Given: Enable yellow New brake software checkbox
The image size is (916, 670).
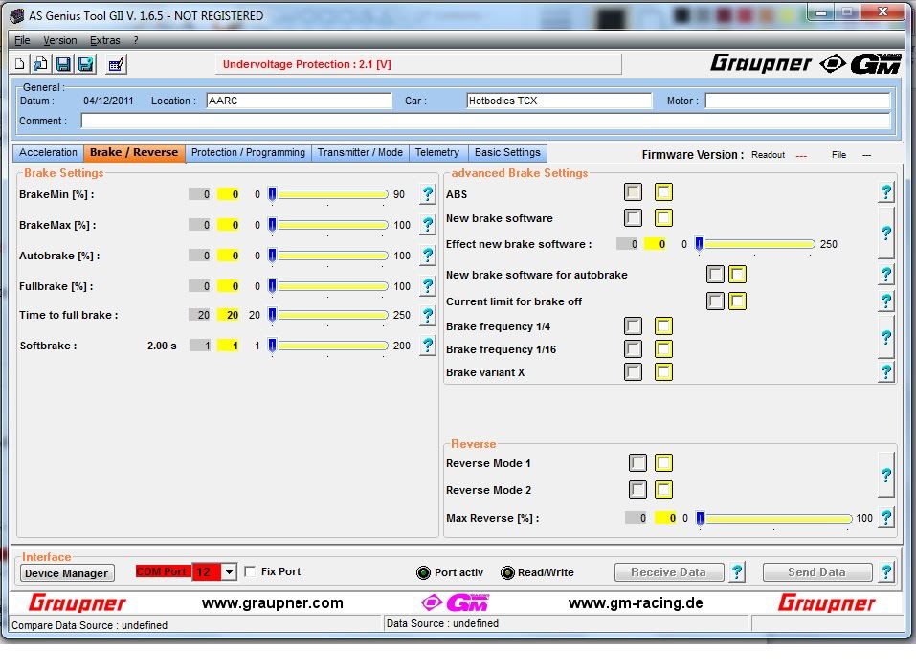Looking at the screenshot, I should point(663,218).
